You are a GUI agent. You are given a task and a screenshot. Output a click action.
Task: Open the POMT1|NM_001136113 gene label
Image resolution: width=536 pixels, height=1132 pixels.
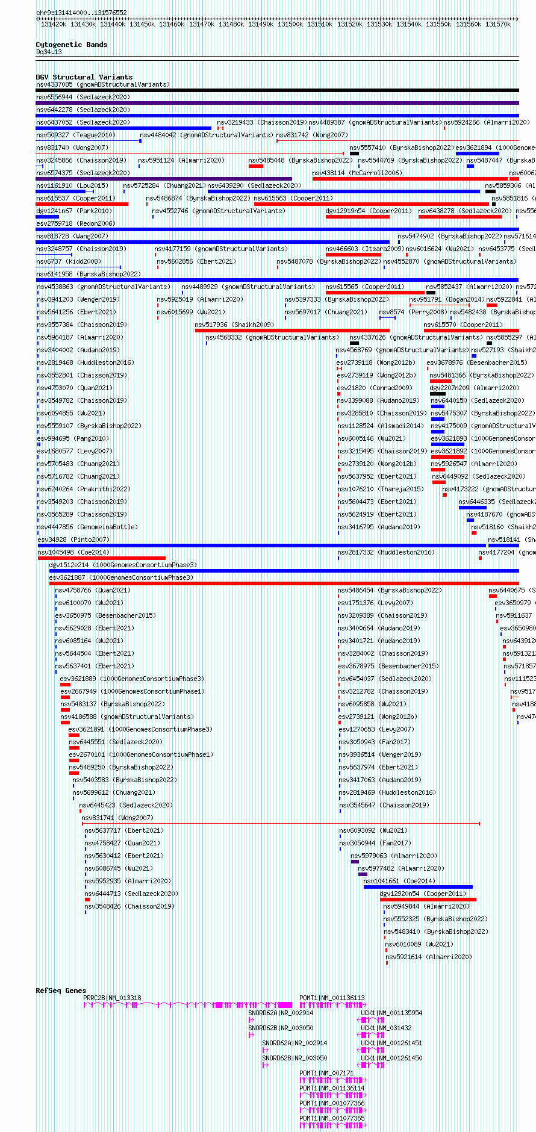click(332, 998)
